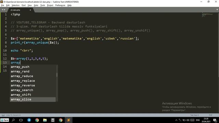Choose the highlighted array_slice suggestion
The height and width of the screenshot is (123, 219).
tap(33, 99)
